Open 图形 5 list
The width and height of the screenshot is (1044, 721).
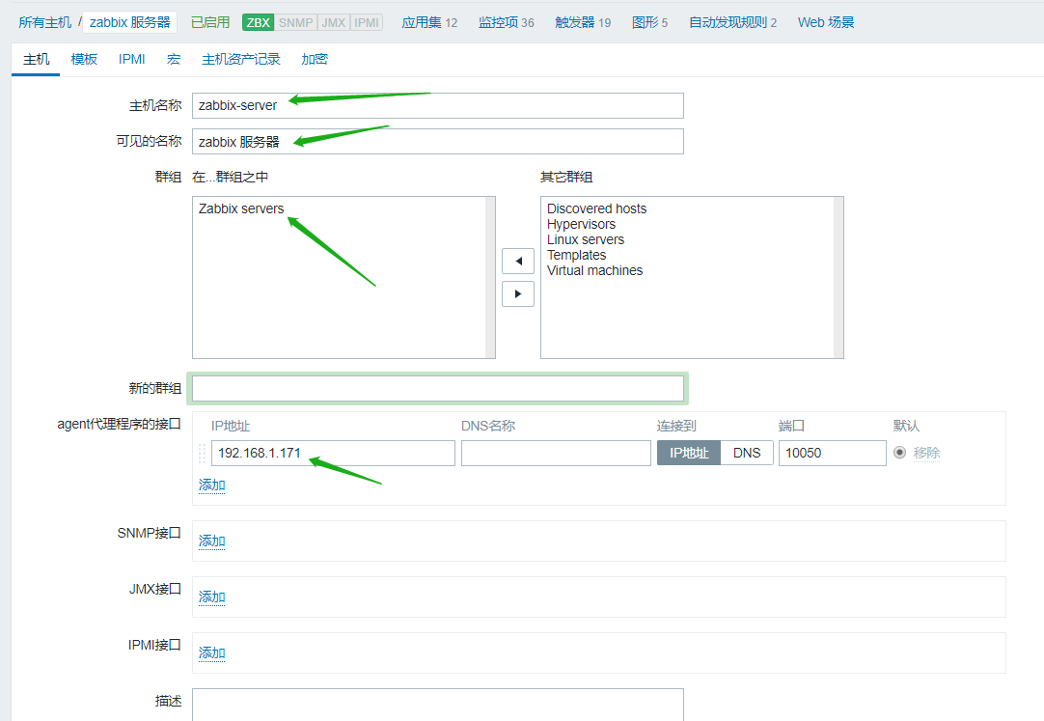649,22
